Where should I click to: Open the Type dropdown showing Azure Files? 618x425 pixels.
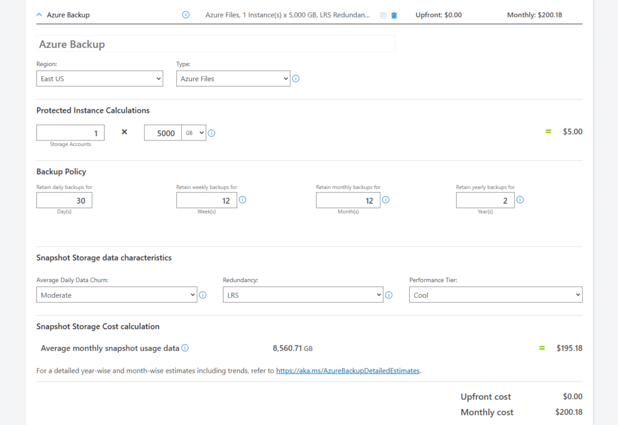click(233, 79)
